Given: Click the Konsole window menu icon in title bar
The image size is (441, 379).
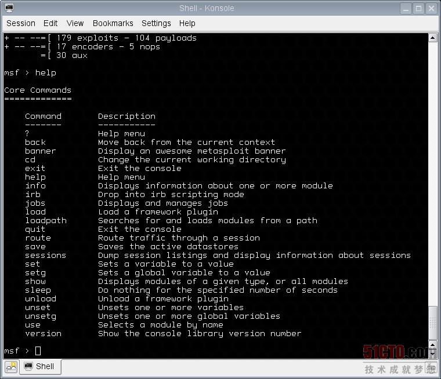Looking at the screenshot, I should 9,8.
